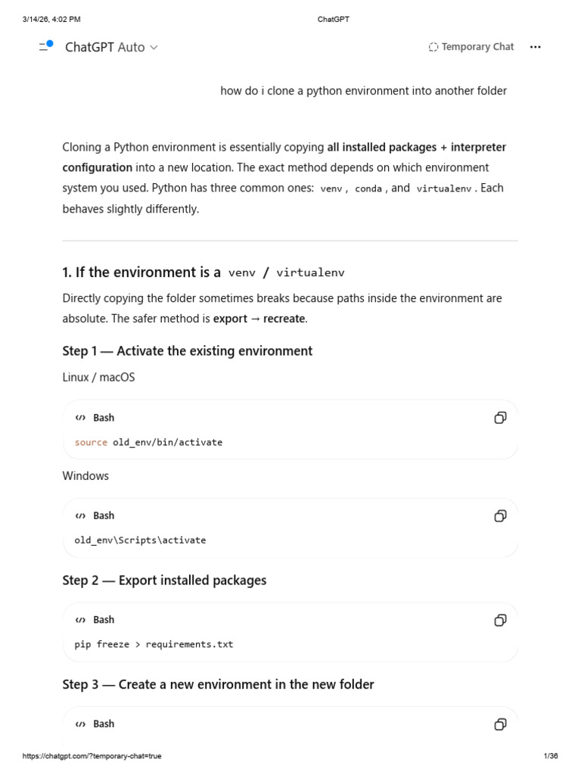Copy the Step 3 Bash code block

(500, 724)
